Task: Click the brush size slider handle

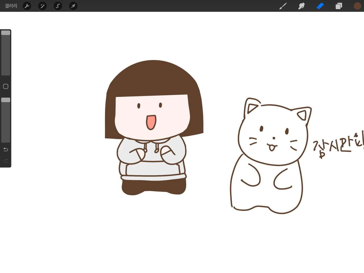Action: point(6,33)
